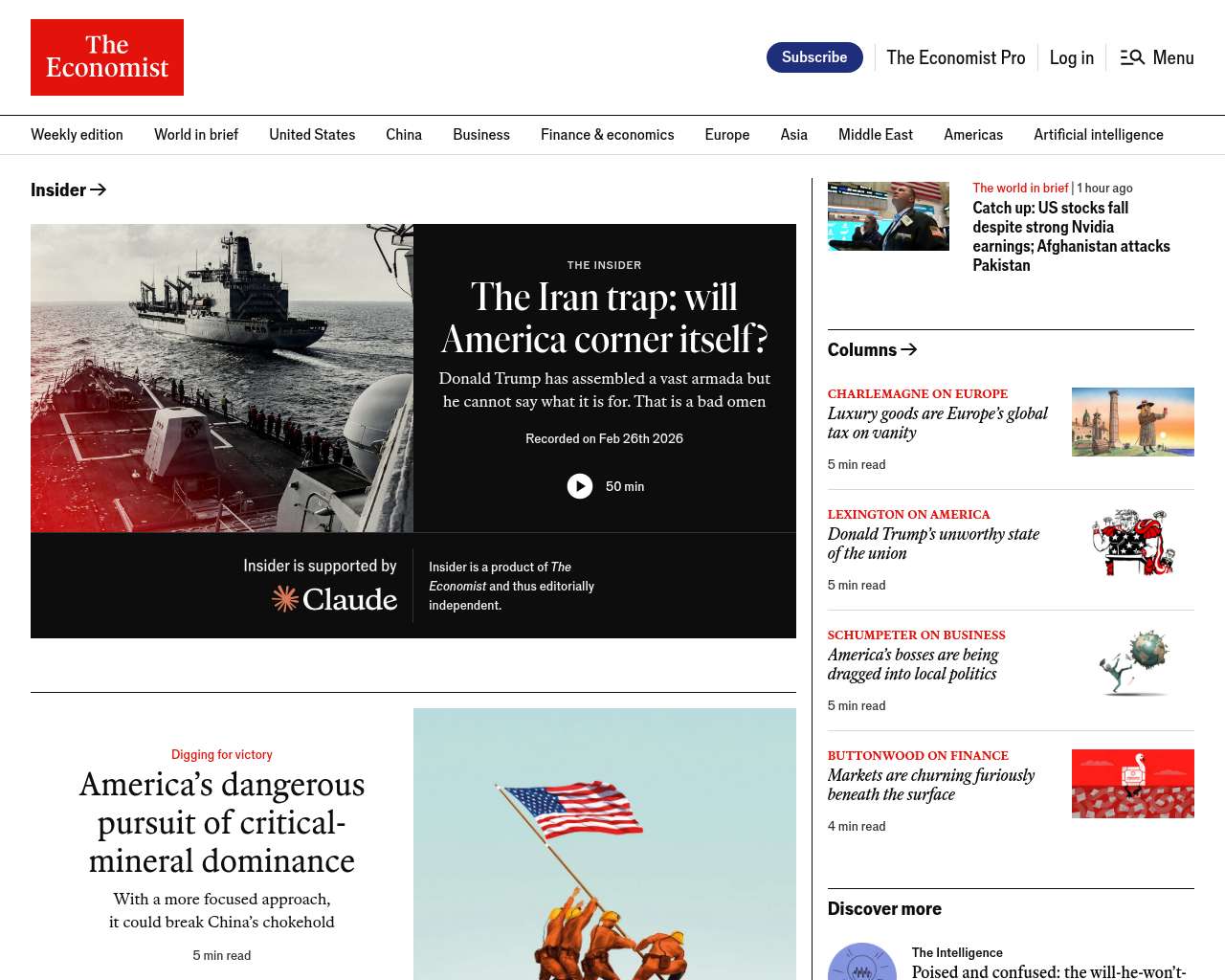Open the Americas section
This screenshot has width=1225, height=980.
pyautogui.click(x=973, y=135)
